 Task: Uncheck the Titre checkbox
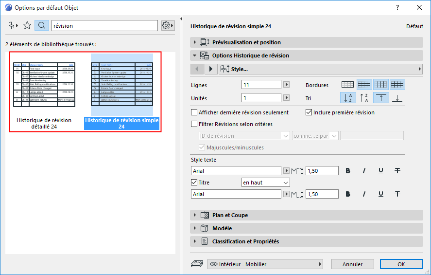pyautogui.click(x=194, y=183)
